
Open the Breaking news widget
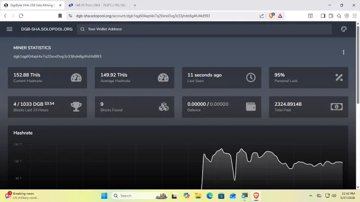[x=22, y=196]
